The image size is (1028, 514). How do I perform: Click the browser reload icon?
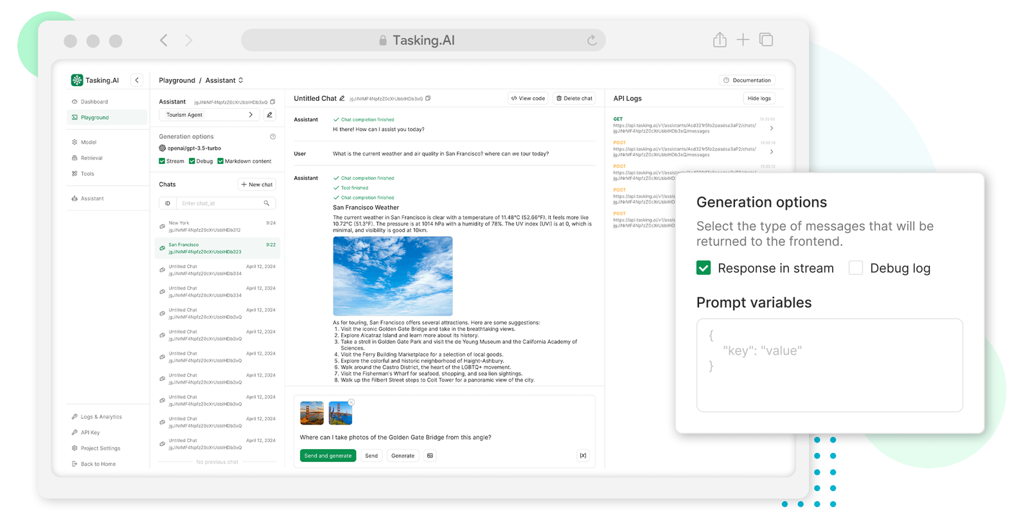tap(592, 40)
